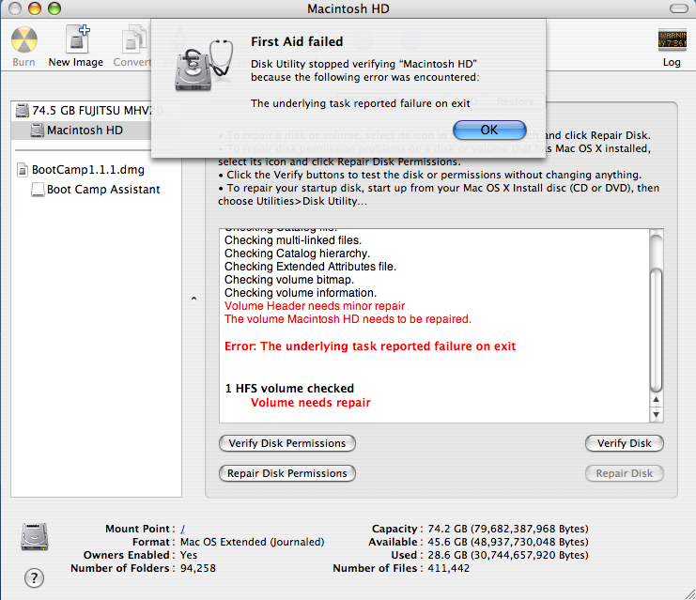Click the toolbar toggle pill button
696x600 pixels.
coord(678,8)
